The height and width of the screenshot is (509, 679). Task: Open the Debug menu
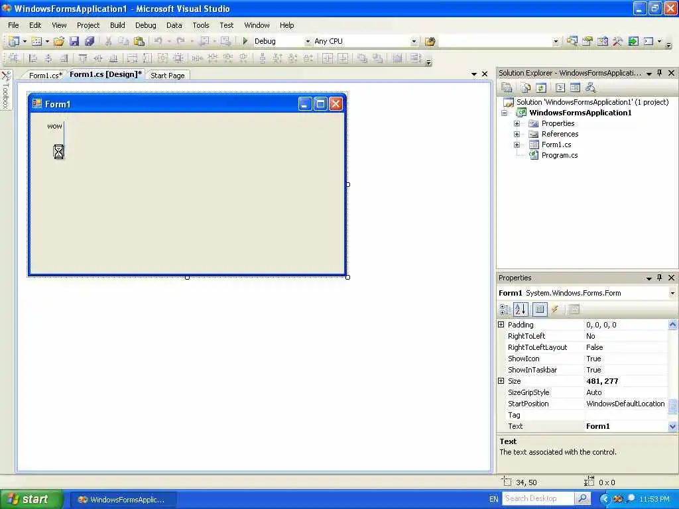[x=145, y=25]
